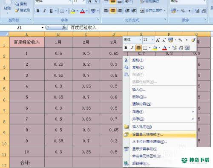
Task: Toggle Underline in the ribbon font group
Action: click(51, 11)
